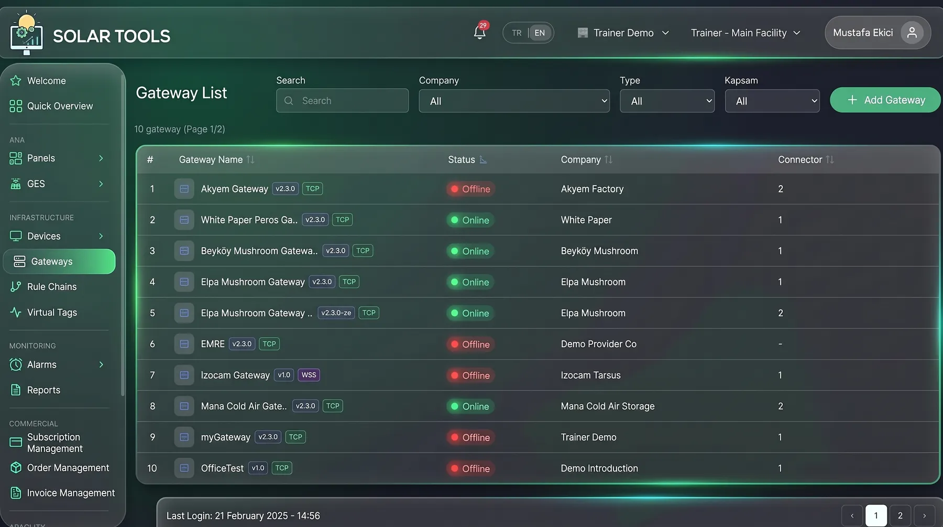Viewport: 943px width, 527px height.
Task: Open Order Management in the sidebar
Action: pyautogui.click(x=59, y=468)
